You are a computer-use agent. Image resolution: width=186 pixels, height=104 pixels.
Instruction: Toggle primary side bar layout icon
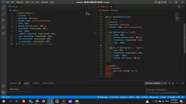point(156,2)
